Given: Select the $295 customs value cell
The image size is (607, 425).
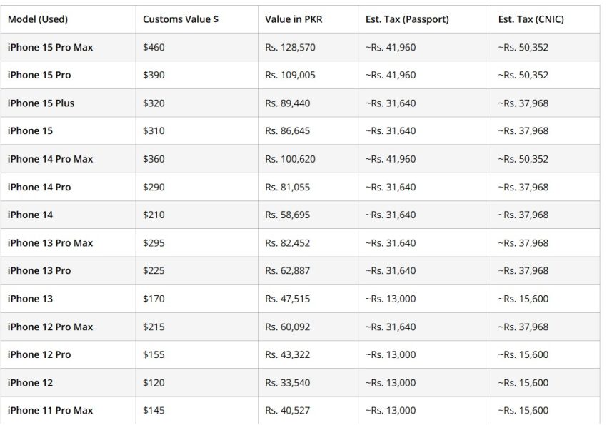Looking at the screenshot, I should click(154, 243).
